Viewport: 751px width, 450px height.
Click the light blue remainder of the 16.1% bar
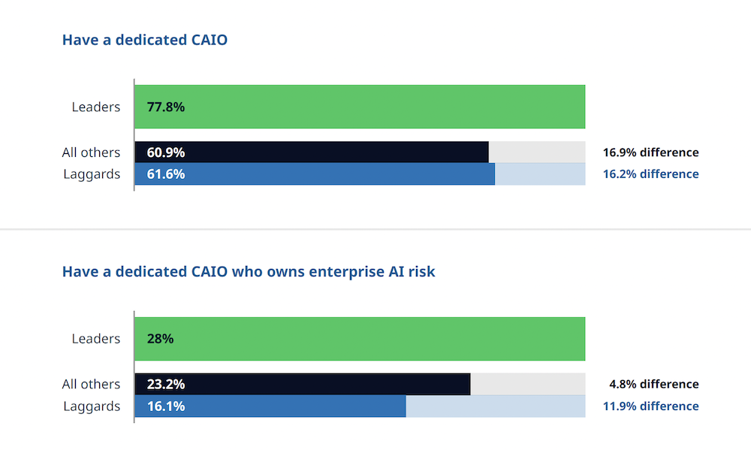pyautogui.click(x=496, y=406)
